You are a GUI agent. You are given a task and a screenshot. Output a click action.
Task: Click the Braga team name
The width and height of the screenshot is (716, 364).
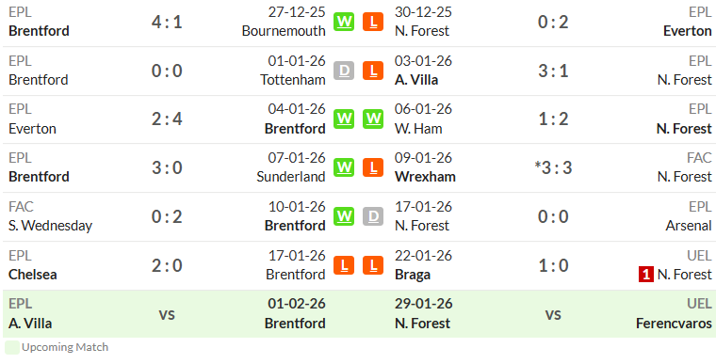pos(413,275)
